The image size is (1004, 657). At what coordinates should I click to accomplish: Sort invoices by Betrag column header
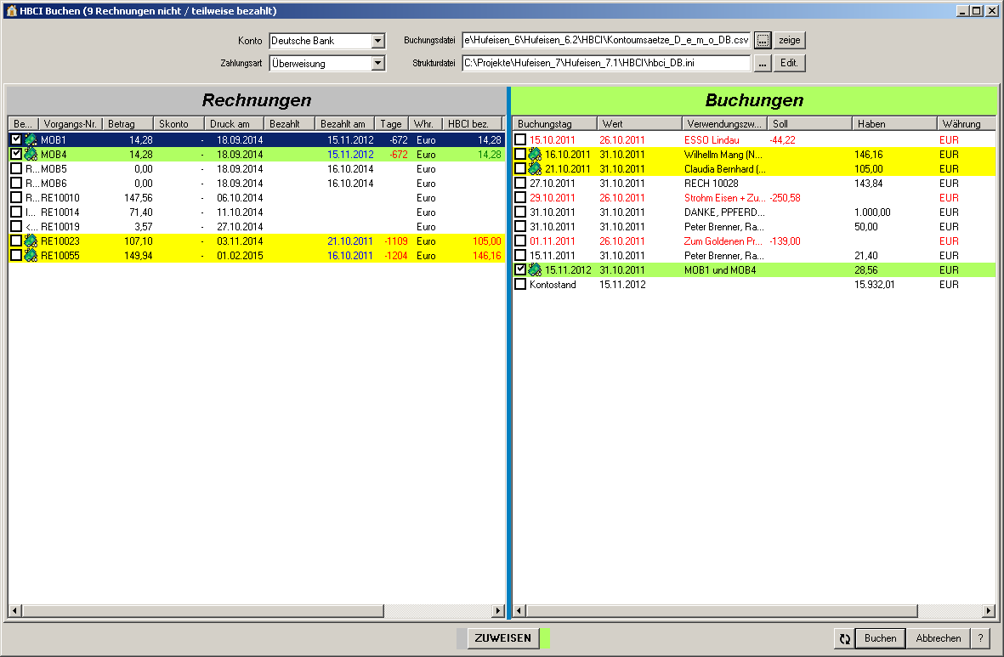point(128,124)
